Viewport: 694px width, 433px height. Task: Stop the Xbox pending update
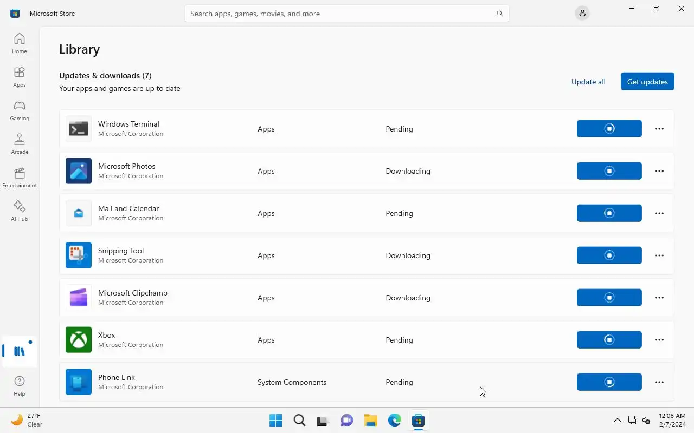[x=609, y=340]
